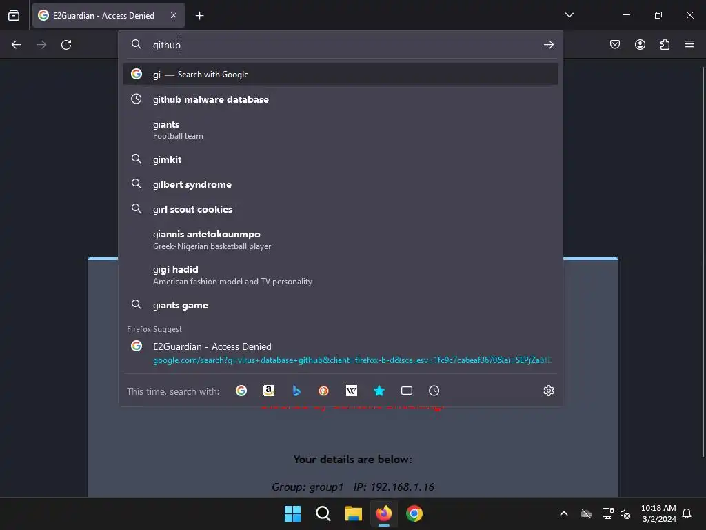Search in History with the clock icon

(434, 391)
